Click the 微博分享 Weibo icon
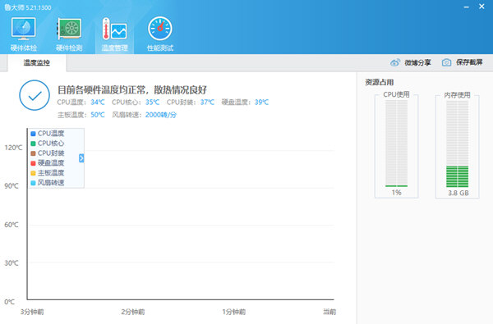This screenshot has height=324, width=493. [395, 63]
